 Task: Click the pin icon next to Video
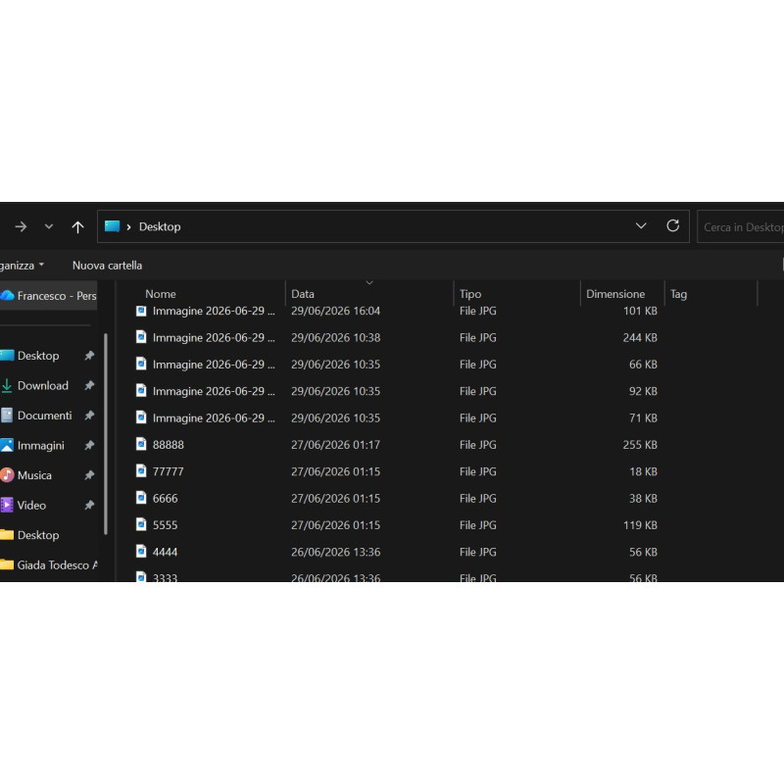click(x=89, y=506)
